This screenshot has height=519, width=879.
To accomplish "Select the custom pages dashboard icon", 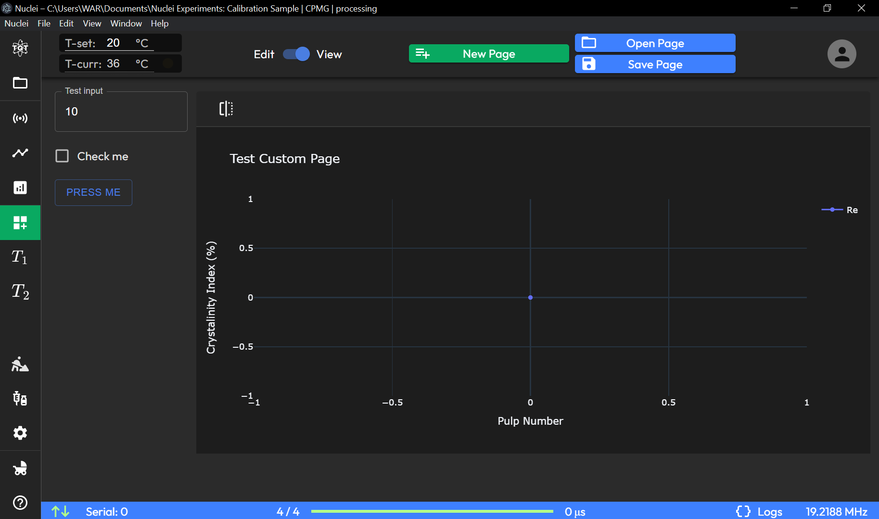I will pyautogui.click(x=20, y=223).
